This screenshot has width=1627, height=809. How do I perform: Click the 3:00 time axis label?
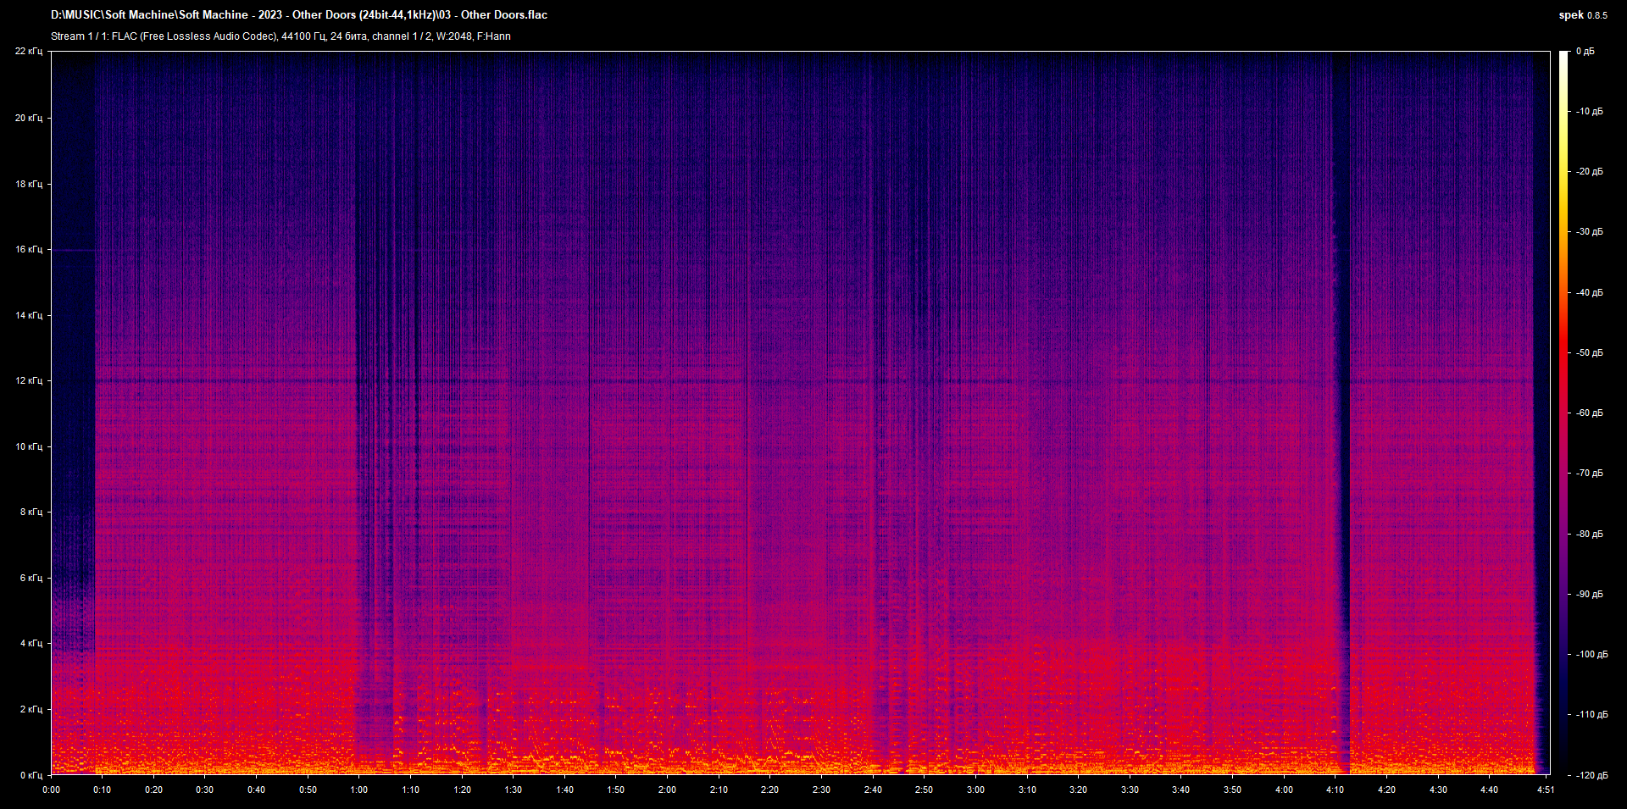click(975, 790)
